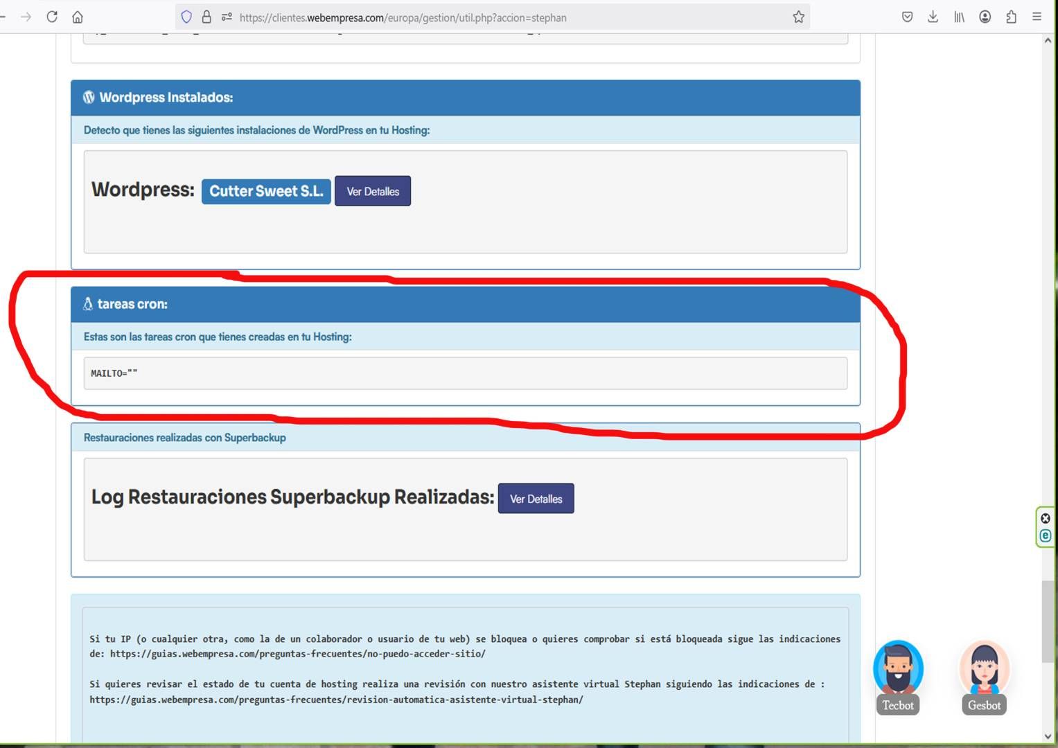The height and width of the screenshot is (748, 1058).
Task: Click the vertical scrollbar thumb
Action: 1048,622
